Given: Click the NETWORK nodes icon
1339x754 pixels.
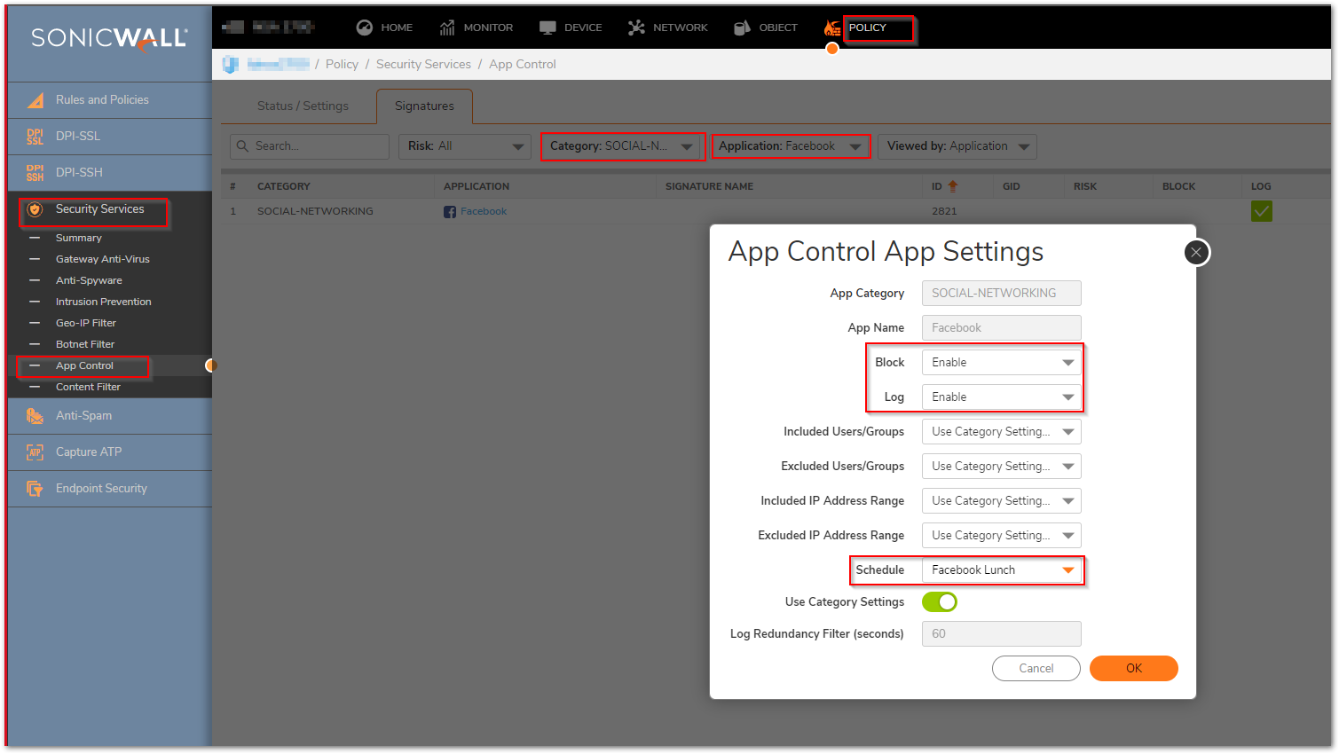Looking at the screenshot, I should [636, 27].
